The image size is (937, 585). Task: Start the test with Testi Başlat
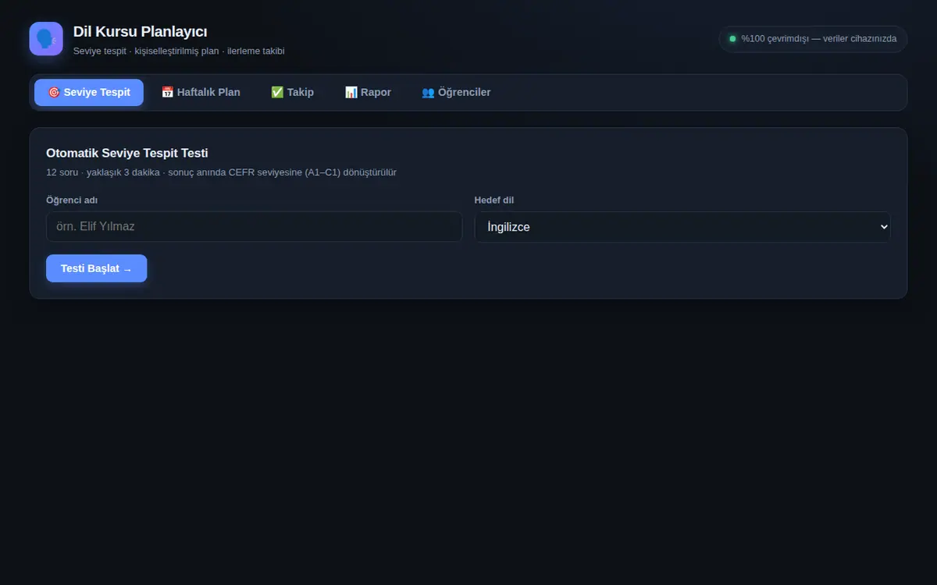[96, 268]
